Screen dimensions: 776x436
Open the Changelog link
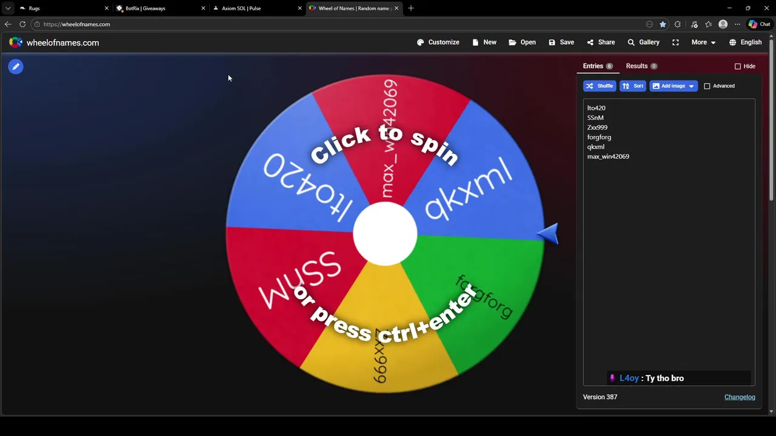(x=740, y=397)
